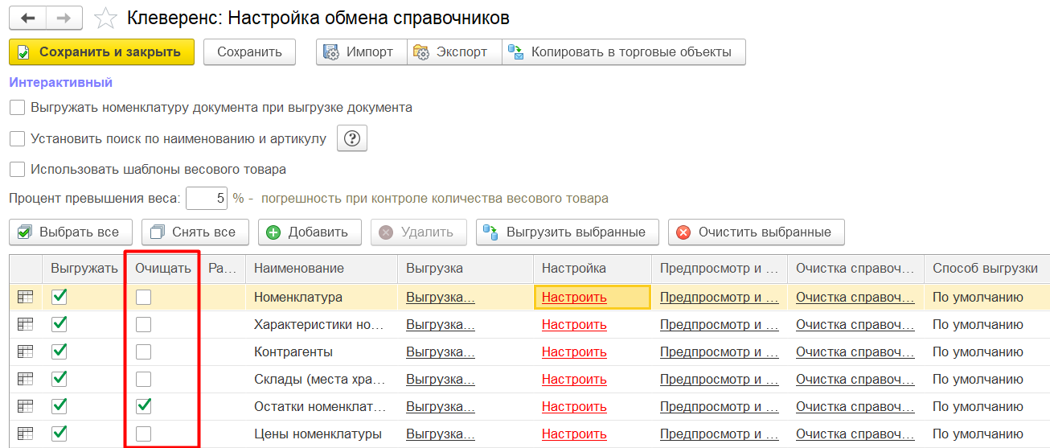Sort by Наименование column header
This screenshot has height=448, width=1050.
pos(322,268)
